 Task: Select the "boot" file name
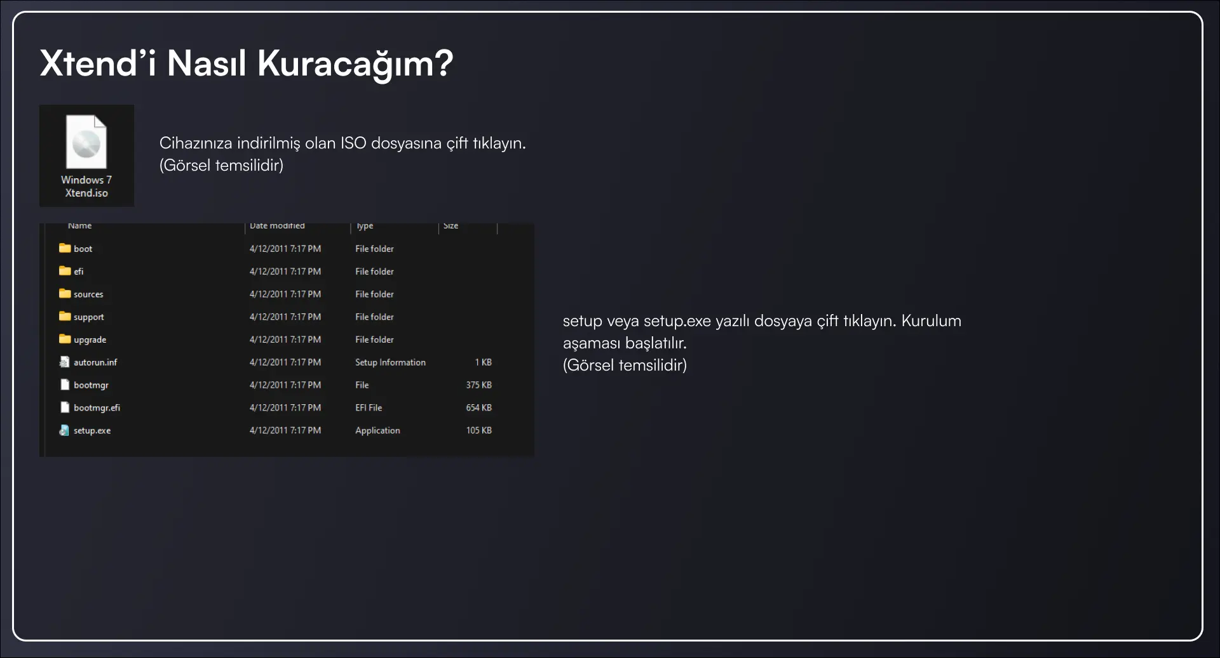coord(83,249)
